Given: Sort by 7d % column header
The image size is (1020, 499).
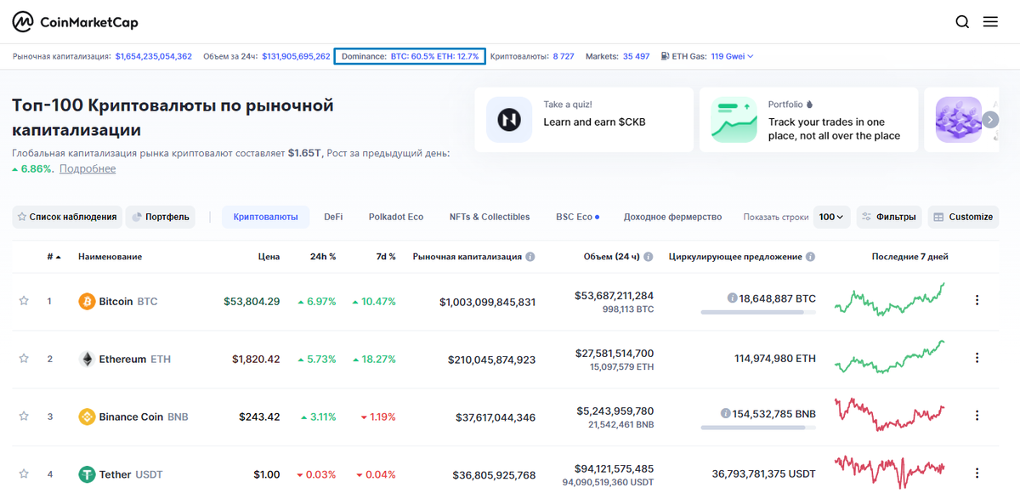Looking at the screenshot, I should (x=386, y=257).
